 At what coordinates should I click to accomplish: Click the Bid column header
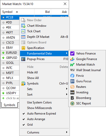pos(43,12)
